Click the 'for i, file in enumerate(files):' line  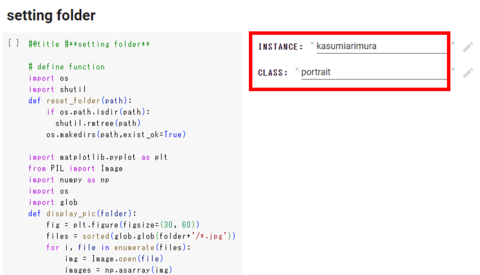(x=119, y=248)
